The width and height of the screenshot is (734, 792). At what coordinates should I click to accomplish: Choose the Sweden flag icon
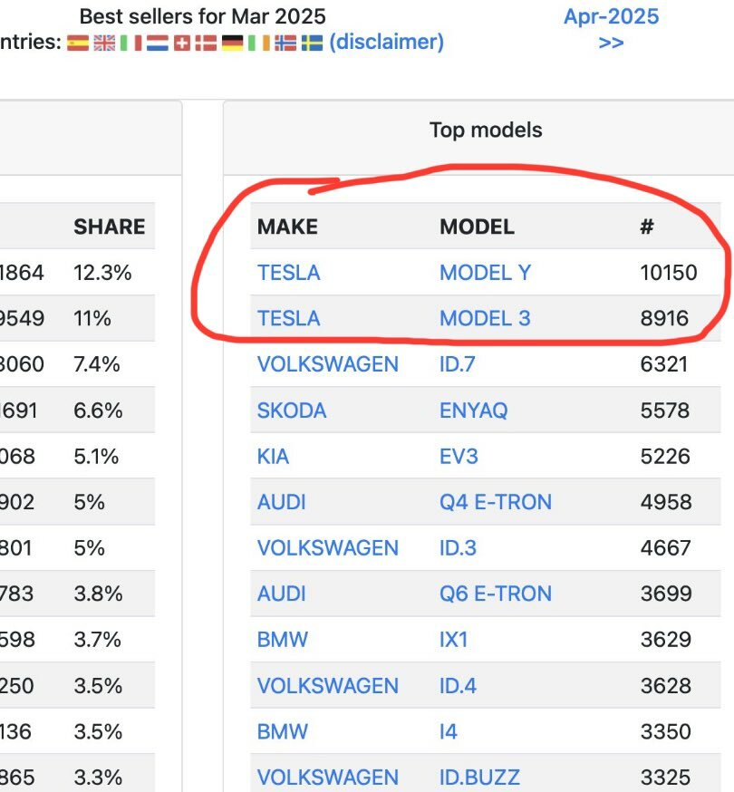point(313,43)
